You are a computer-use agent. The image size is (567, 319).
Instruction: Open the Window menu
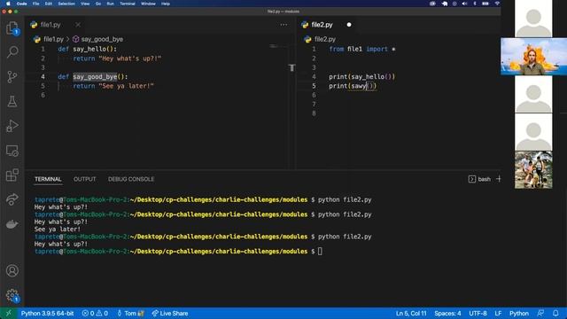click(x=148, y=4)
